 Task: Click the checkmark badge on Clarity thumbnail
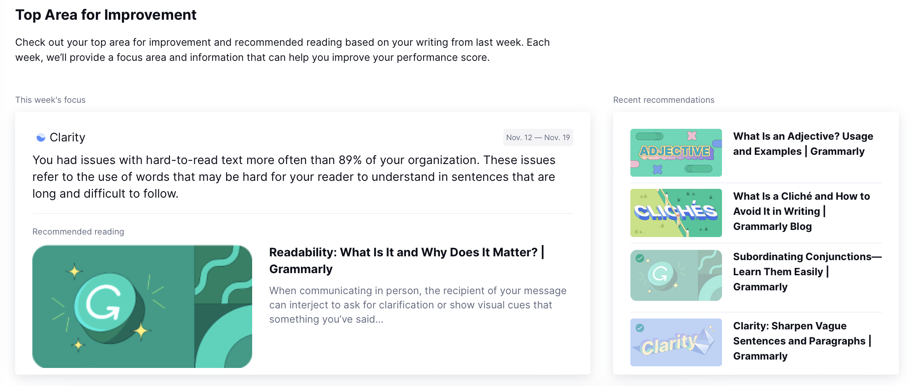(640, 328)
